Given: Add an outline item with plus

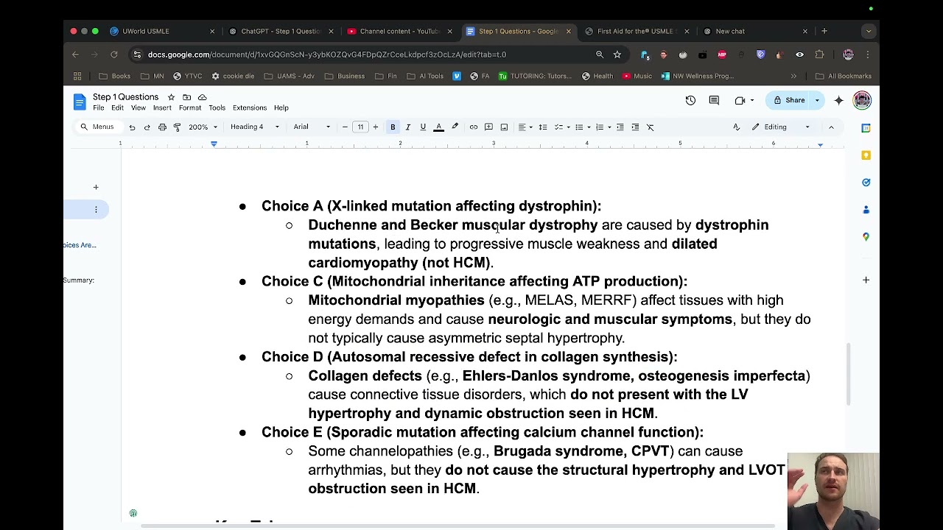Looking at the screenshot, I should pyautogui.click(x=96, y=188).
